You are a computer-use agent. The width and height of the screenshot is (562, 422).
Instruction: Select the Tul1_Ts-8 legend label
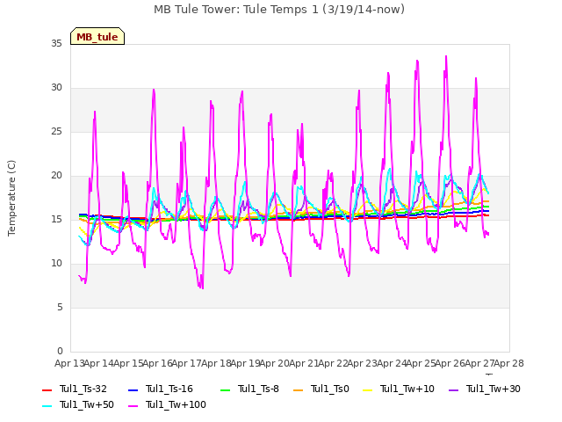pyautogui.click(x=258, y=389)
